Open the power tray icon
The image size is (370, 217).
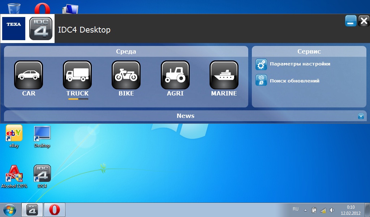[x=314, y=210]
